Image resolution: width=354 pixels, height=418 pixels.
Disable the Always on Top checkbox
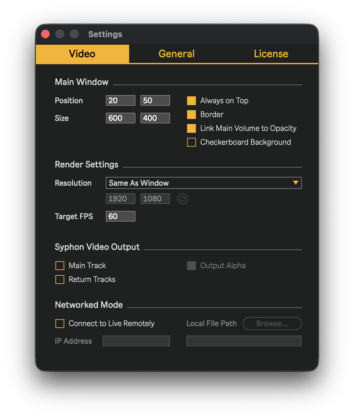coord(191,101)
